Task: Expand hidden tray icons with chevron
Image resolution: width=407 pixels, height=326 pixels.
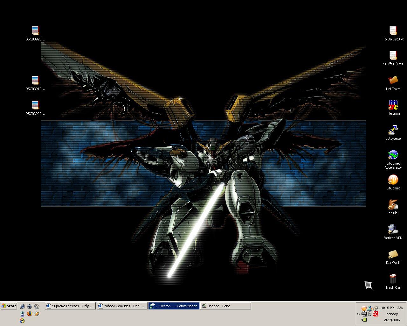Action: (359, 314)
